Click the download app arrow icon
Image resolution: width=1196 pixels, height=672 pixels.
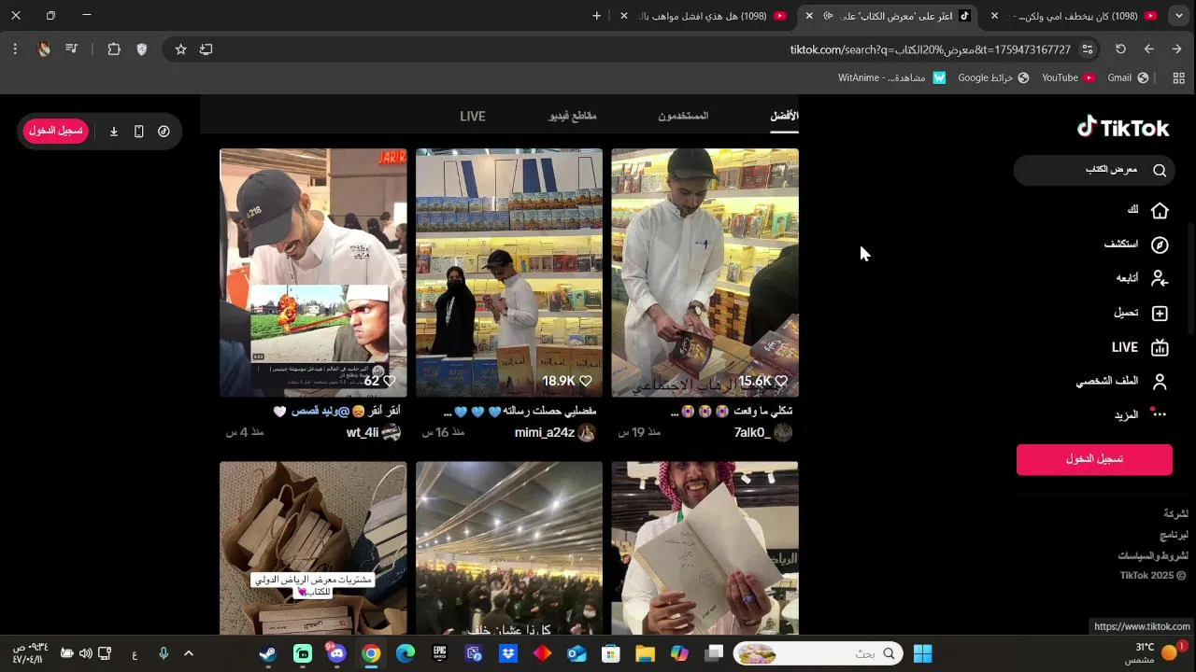click(114, 132)
